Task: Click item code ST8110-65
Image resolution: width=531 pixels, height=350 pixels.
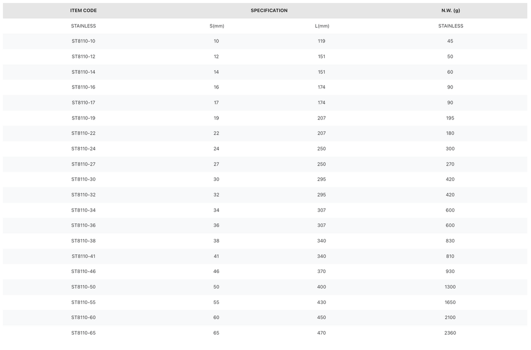Action: coord(83,333)
